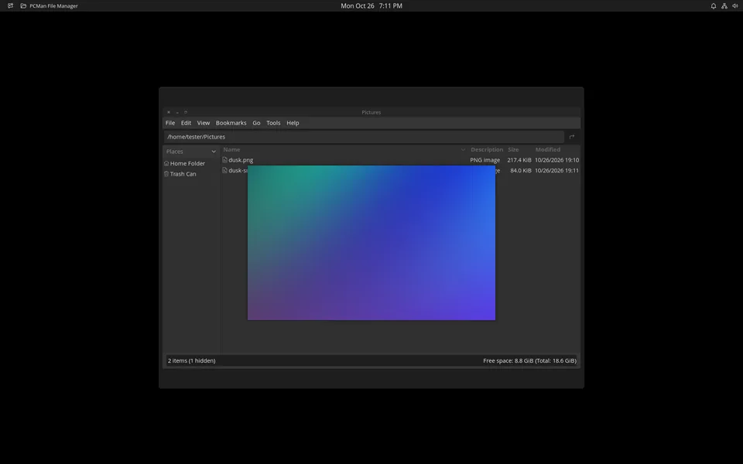Click the network status icon
Viewport: 743px width, 464px height.
pyautogui.click(x=724, y=5)
